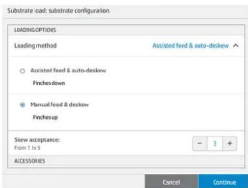Image resolution: width=248 pixels, height=188 pixels.
Task: Click the Loading method row label
Action: [x=35, y=46]
